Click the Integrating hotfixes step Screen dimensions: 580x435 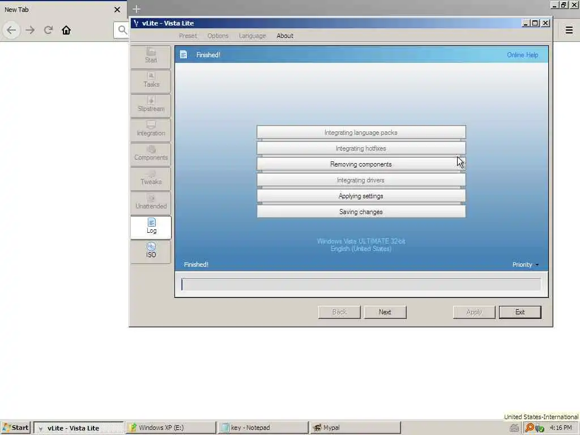pos(361,148)
